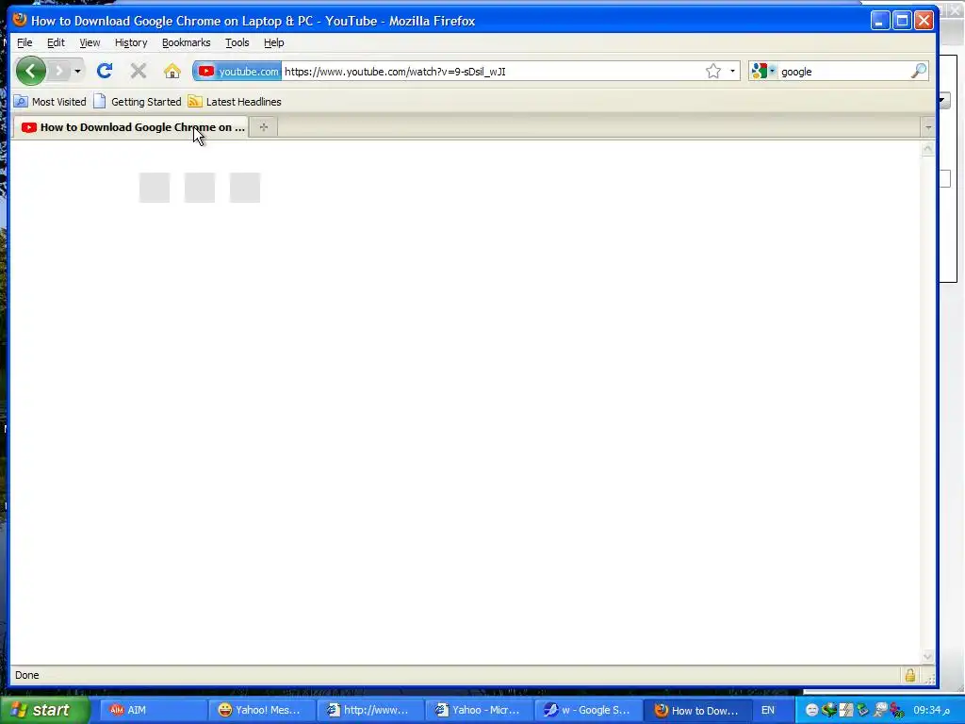
Task: Click the first gray loading placeholder square
Action: pos(155,188)
